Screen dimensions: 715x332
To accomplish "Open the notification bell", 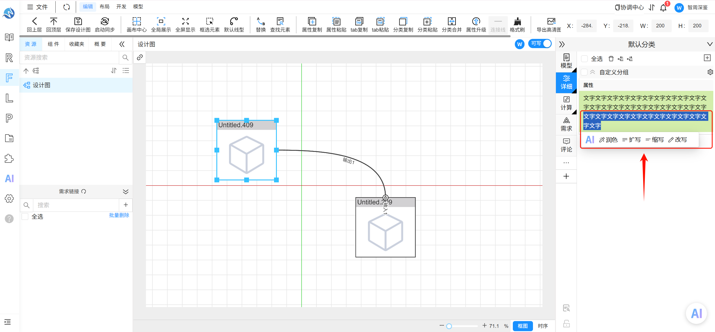I will tap(663, 8).
